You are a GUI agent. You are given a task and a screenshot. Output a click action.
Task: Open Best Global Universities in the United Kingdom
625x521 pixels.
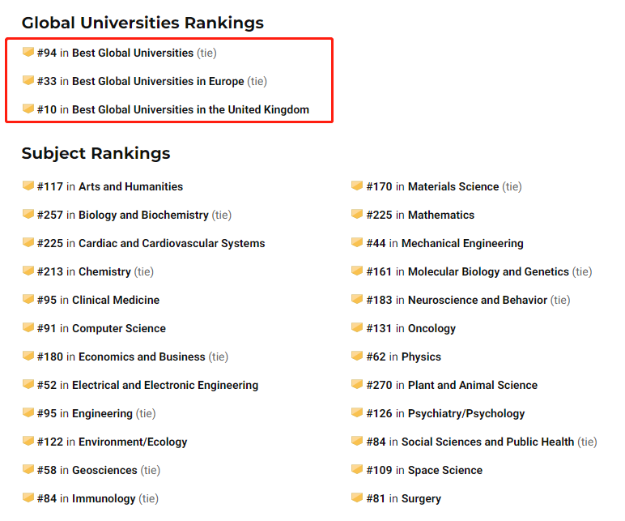pos(190,109)
